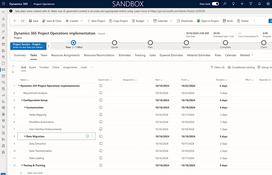Expand the Budget dropdown arrow

tap(148, 21)
